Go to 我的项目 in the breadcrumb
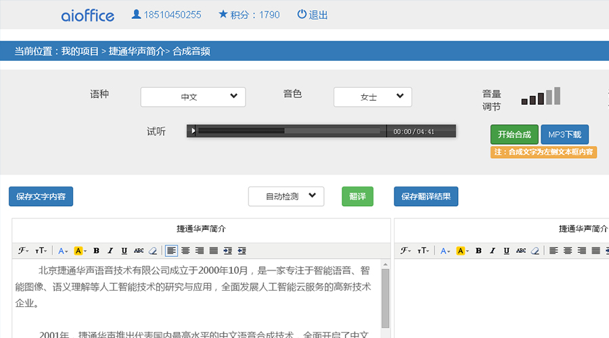The height and width of the screenshot is (338, 609). (x=80, y=51)
